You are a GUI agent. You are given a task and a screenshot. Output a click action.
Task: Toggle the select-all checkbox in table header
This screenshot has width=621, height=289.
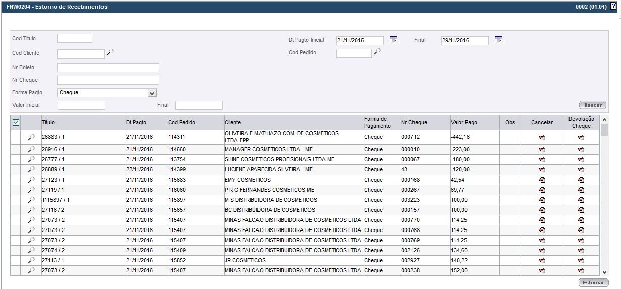pos(16,123)
